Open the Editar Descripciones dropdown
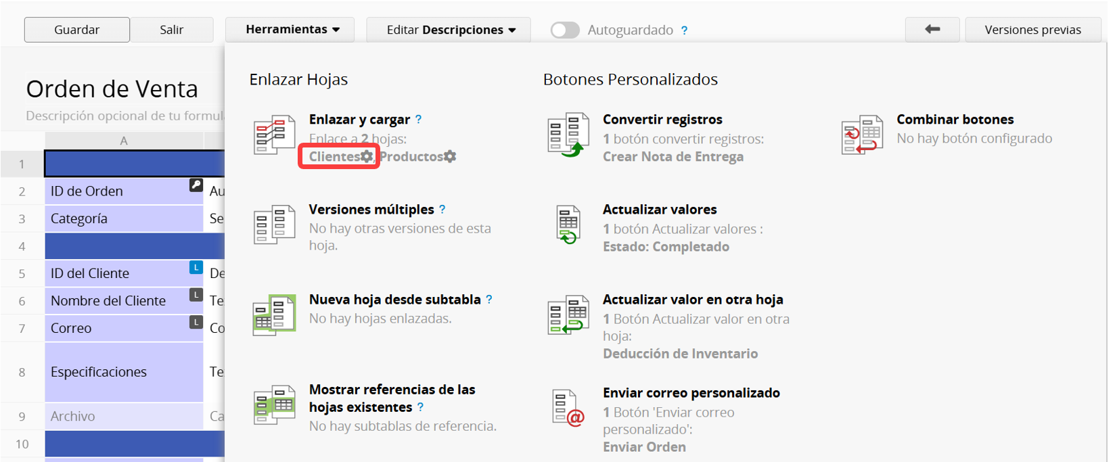 click(451, 30)
